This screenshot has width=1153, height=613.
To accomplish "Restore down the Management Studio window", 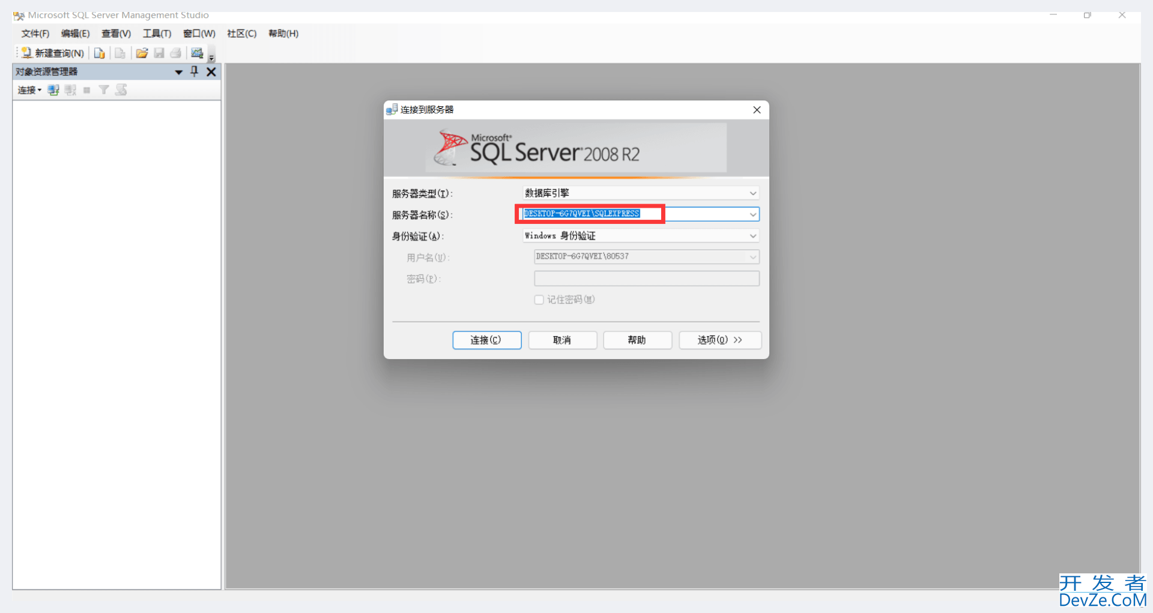I will coord(1088,15).
